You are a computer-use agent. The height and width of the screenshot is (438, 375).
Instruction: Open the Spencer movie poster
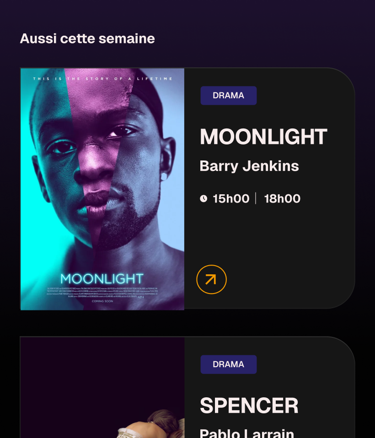click(x=102, y=389)
